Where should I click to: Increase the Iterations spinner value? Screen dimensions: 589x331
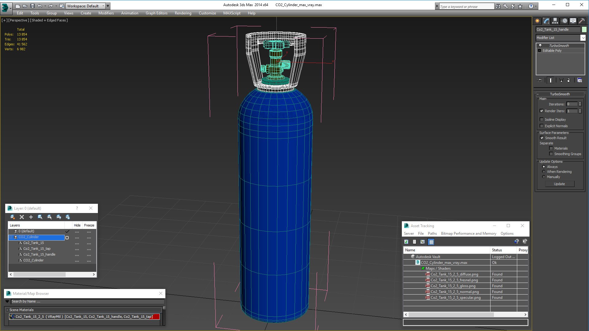pyautogui.click(x=580, y=103)
